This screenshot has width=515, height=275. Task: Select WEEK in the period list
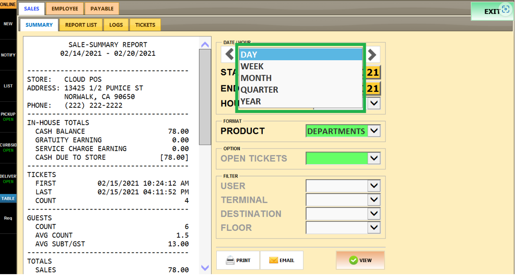pos(301,66)
